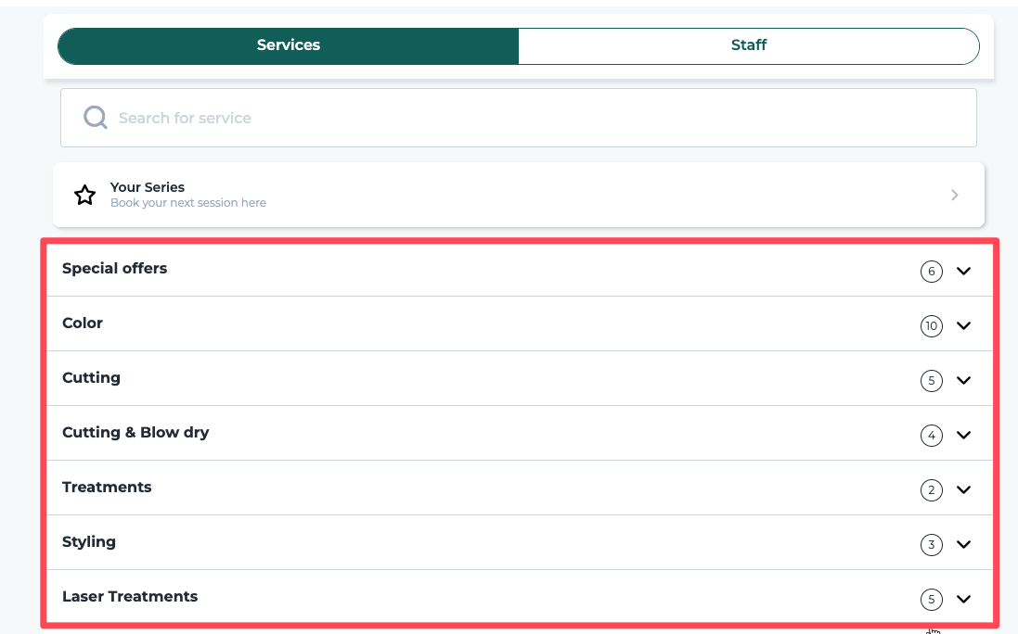
Task: Switch to the Staff tab
Action: click(x=749, y=45)
